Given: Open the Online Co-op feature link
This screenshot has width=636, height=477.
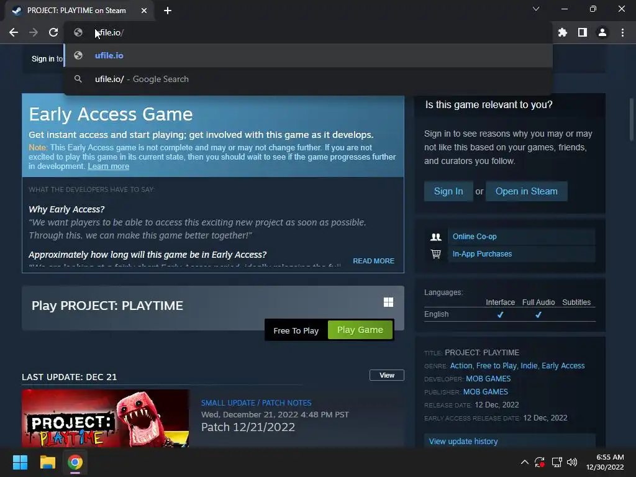Looking at the screenshot, I should tap(474, 237).
